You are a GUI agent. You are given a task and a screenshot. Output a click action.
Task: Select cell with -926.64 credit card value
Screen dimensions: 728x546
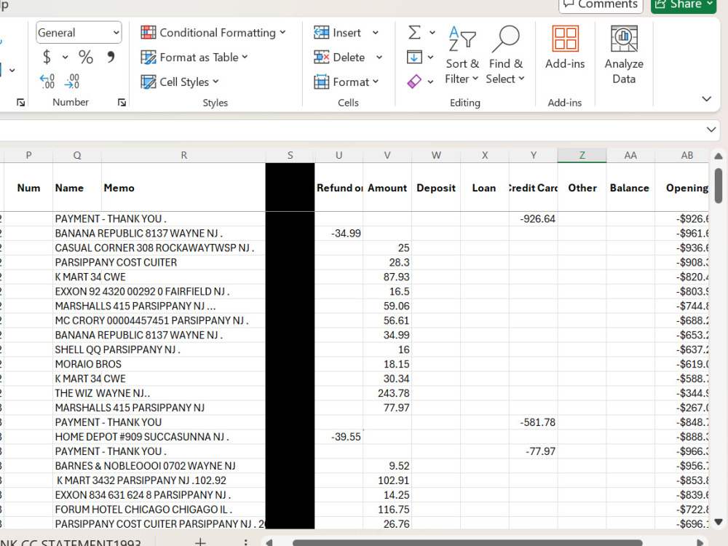[x=534, y=218]
